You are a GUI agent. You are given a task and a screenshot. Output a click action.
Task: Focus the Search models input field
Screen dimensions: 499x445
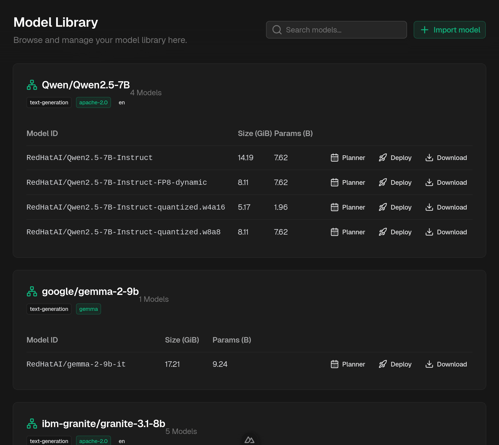[x=337, y=30]
